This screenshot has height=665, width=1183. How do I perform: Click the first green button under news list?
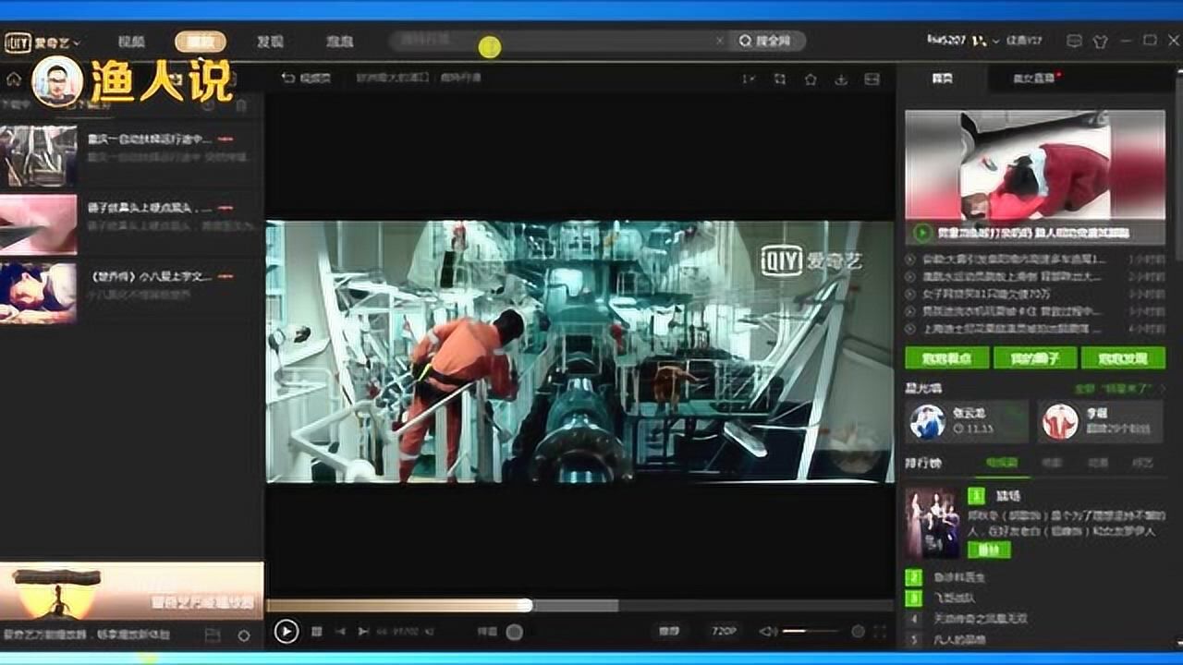(x=947, y=357)
